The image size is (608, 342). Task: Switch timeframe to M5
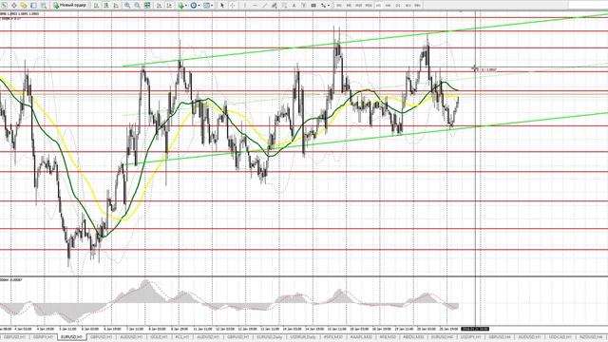(349, 6)
